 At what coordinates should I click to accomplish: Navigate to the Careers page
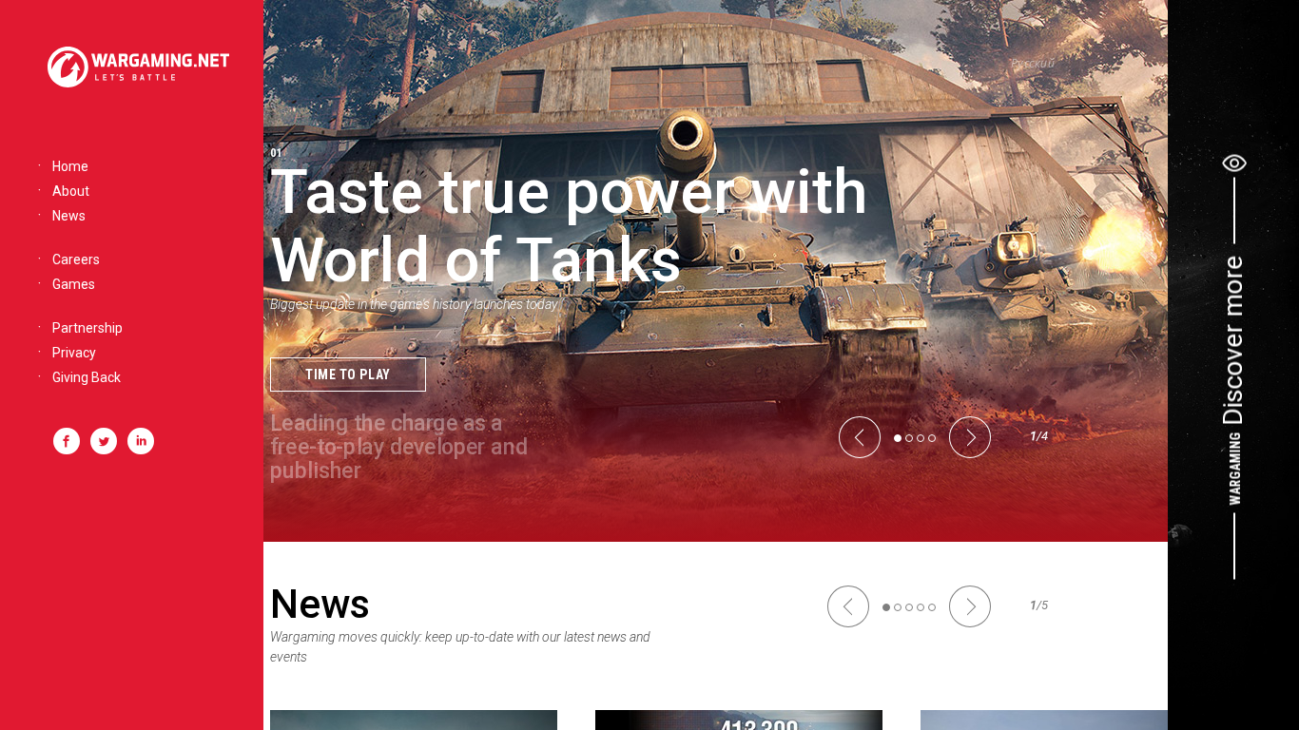(76, 259)
